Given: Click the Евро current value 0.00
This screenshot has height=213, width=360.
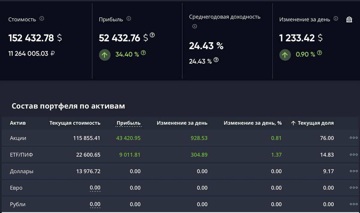Looking at the screenshot, I should (95, 188).
